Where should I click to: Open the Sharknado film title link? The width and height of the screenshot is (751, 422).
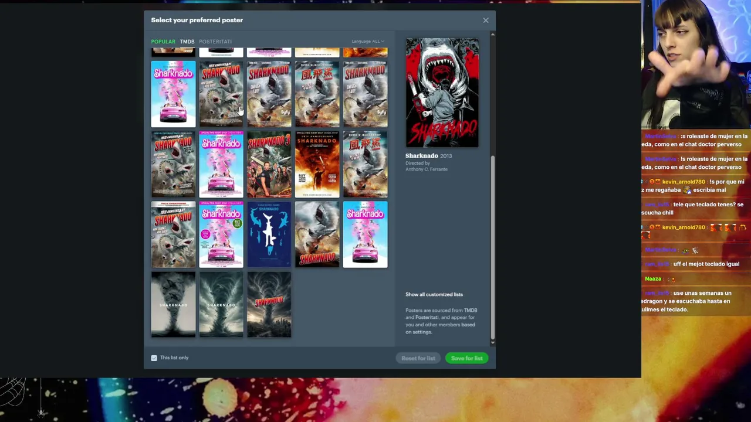click(x=421, y=156)
